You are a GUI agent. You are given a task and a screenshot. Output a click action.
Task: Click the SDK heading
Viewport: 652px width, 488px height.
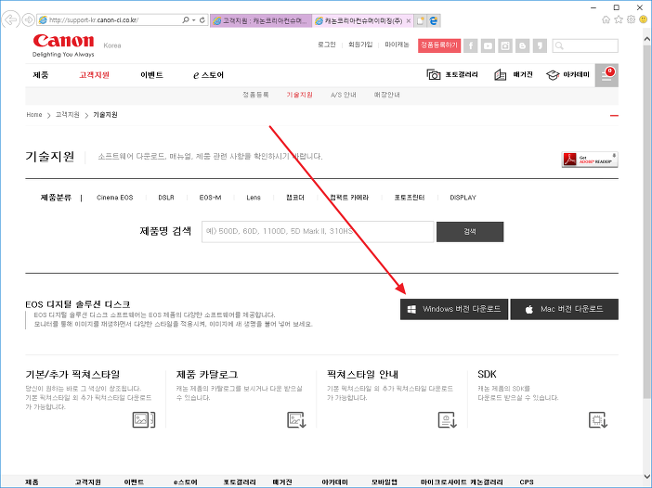[x=487, y=374]
